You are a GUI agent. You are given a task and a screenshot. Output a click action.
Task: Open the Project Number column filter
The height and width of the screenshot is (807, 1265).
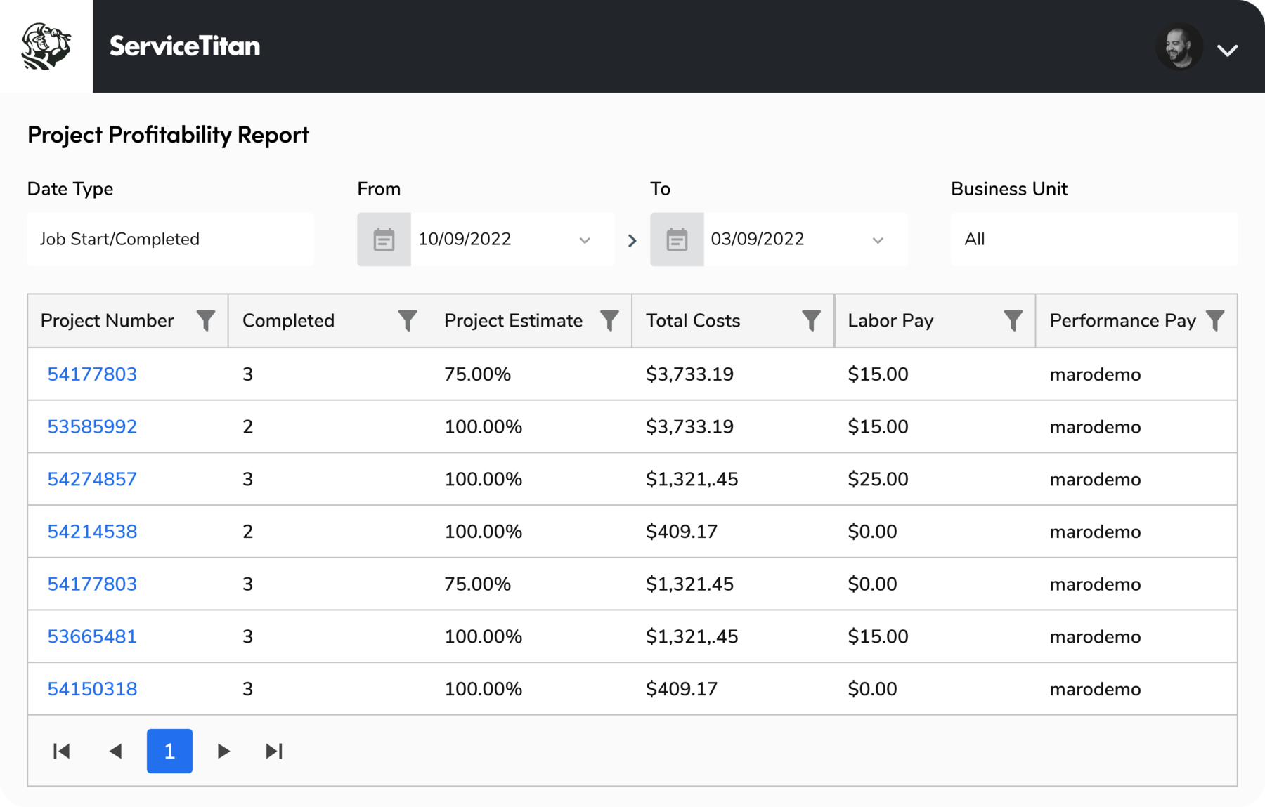206,320
